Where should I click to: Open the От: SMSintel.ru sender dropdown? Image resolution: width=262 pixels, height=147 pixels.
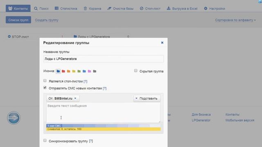click(x=63, y=98)
